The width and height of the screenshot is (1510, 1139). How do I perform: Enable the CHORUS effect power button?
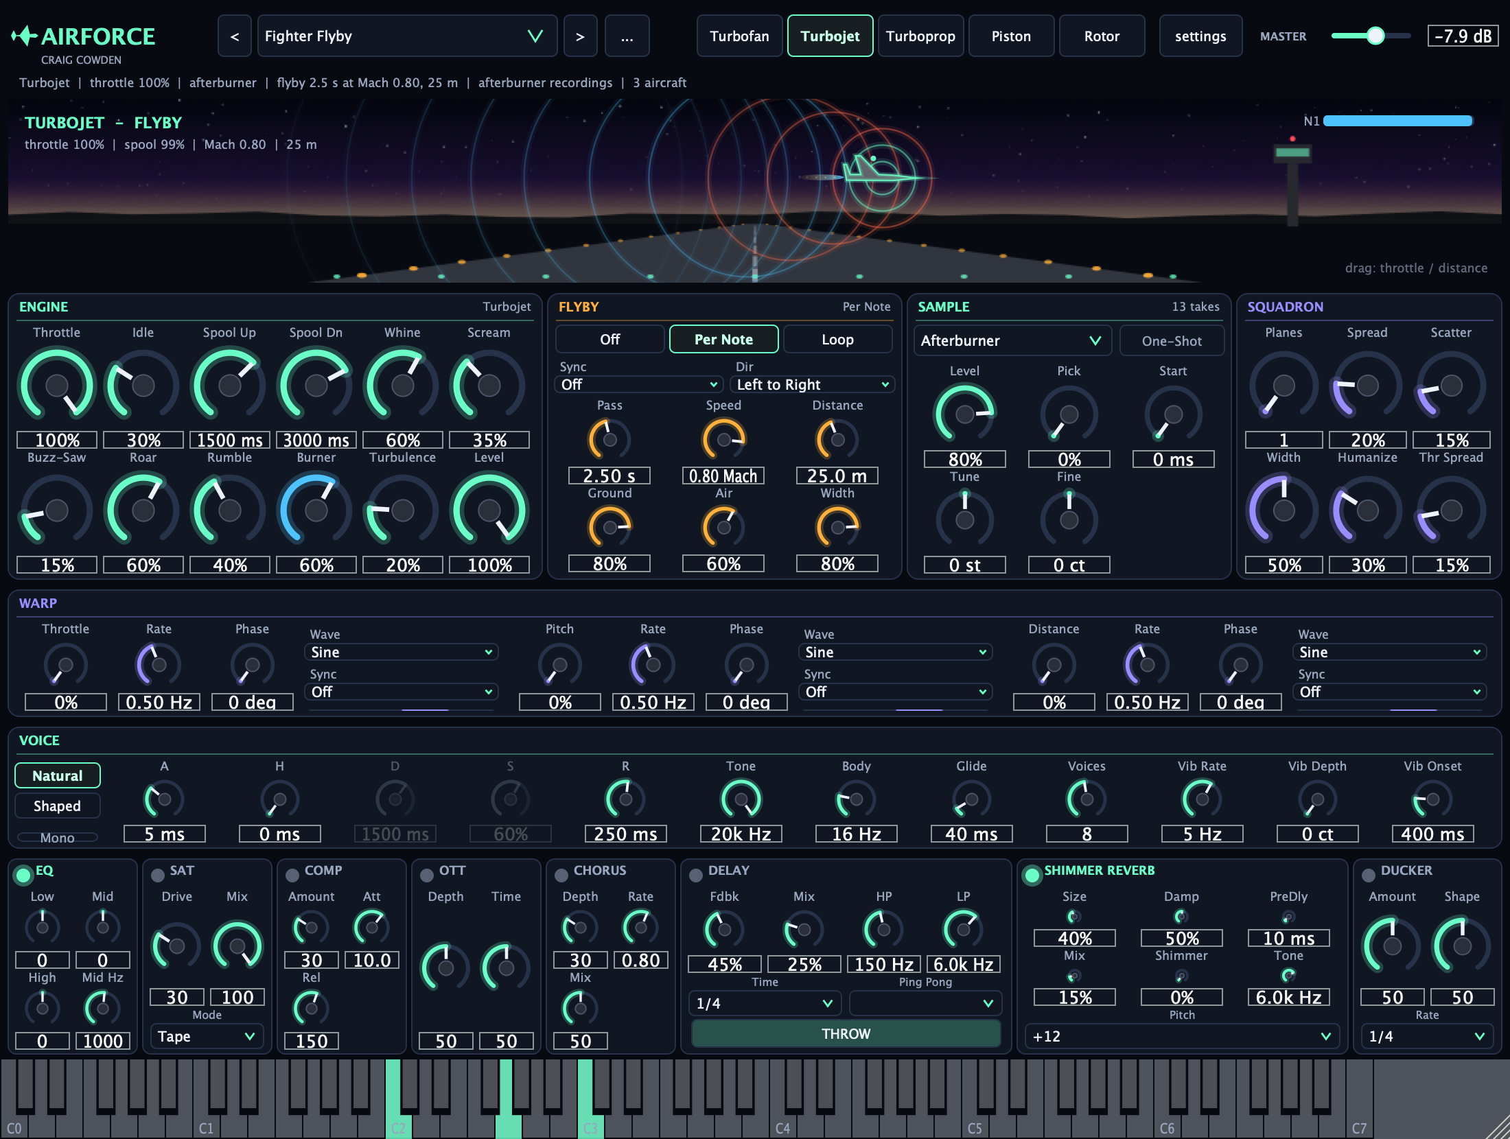click(561, 875)
